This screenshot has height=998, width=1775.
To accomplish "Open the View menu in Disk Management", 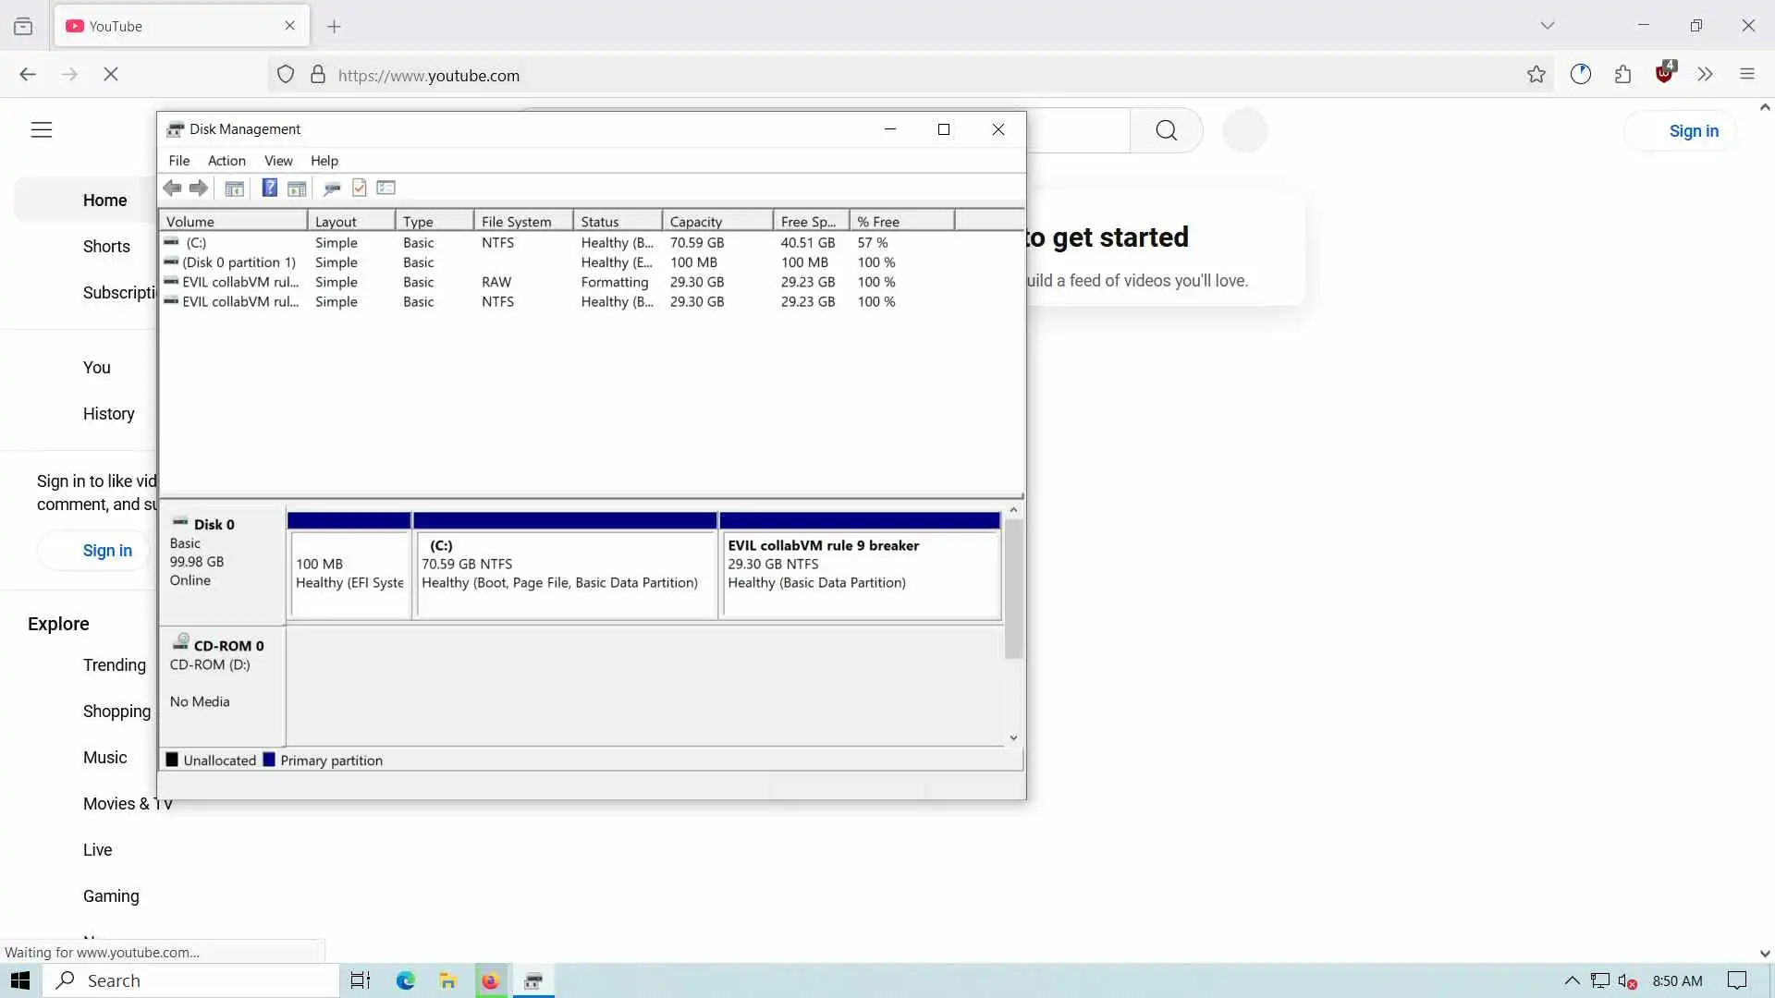I will pyautogui.click(x=277, y=161).
